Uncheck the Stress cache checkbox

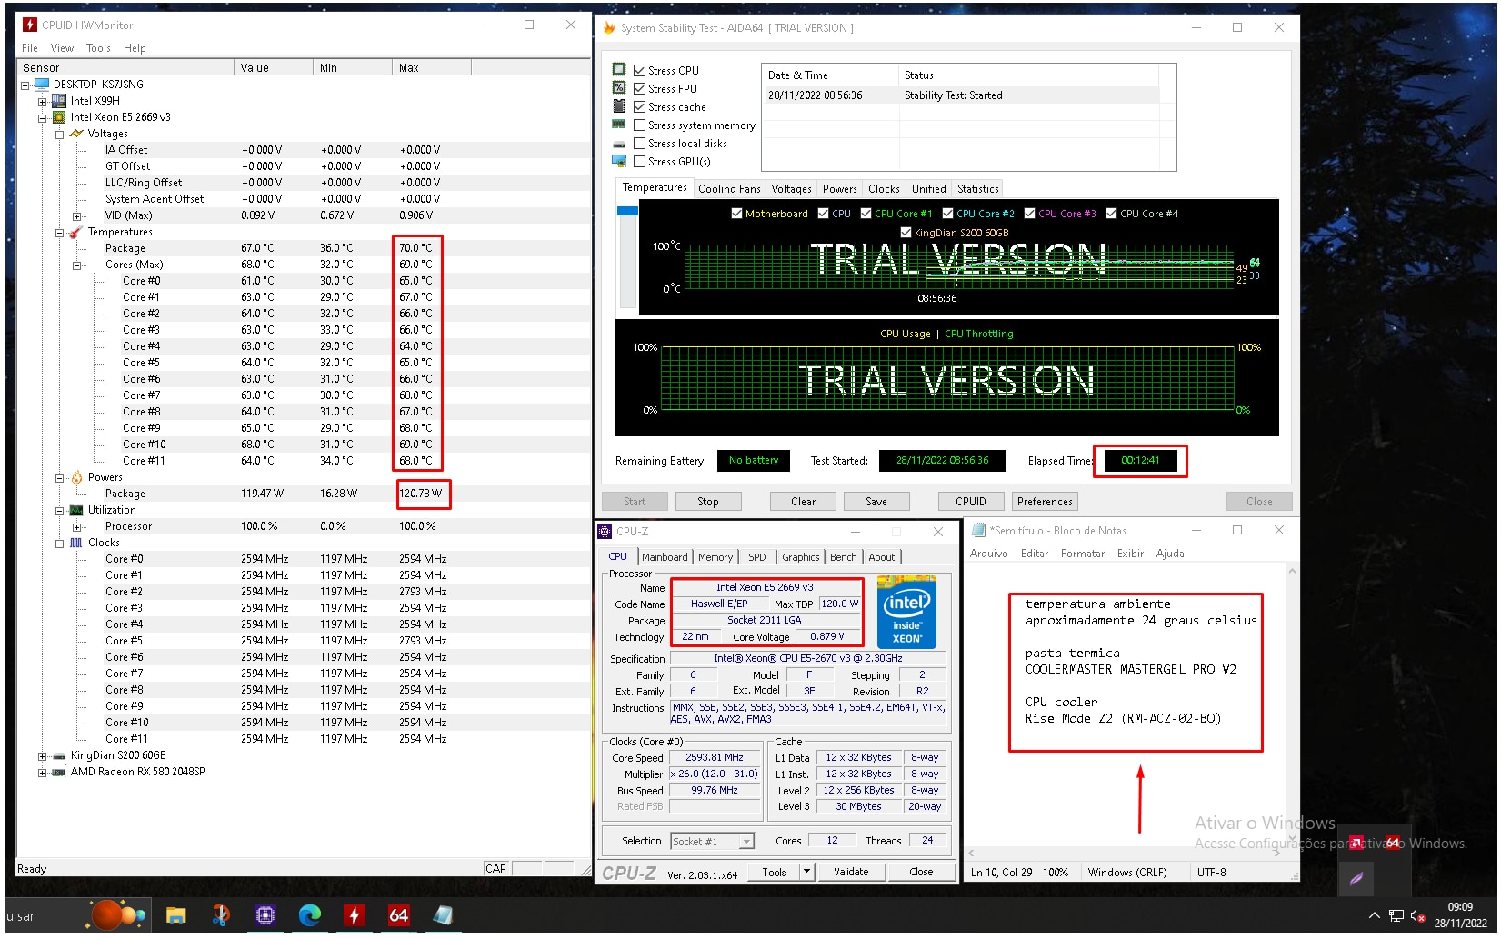click(x=639, y=106)
